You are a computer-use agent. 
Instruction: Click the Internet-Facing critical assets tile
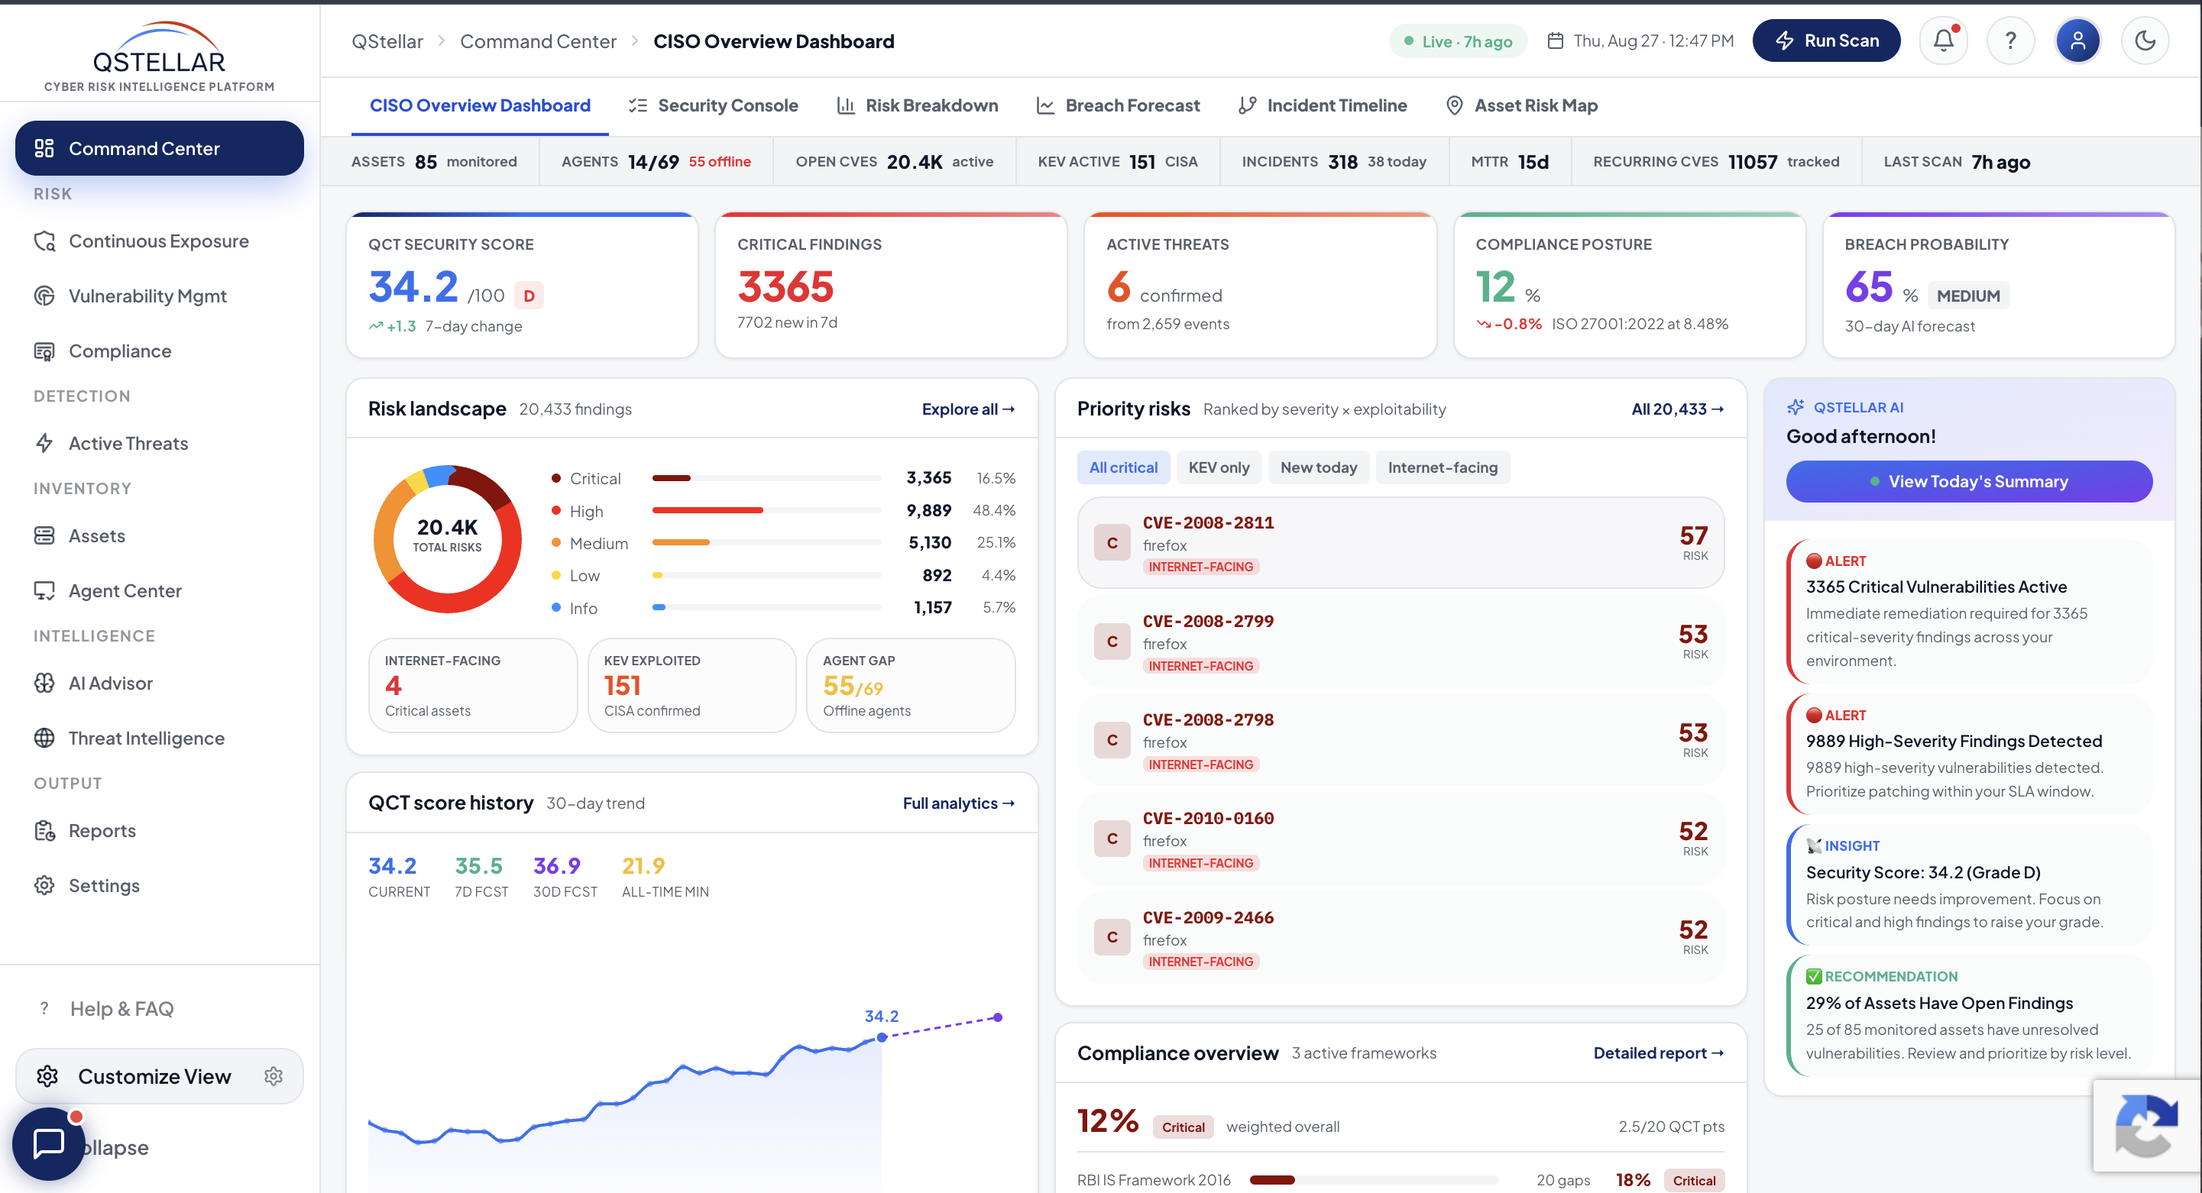point(473,685)
